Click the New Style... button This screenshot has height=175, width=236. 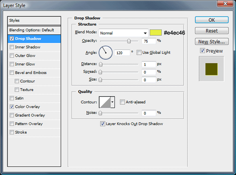(x=212, y=42)
